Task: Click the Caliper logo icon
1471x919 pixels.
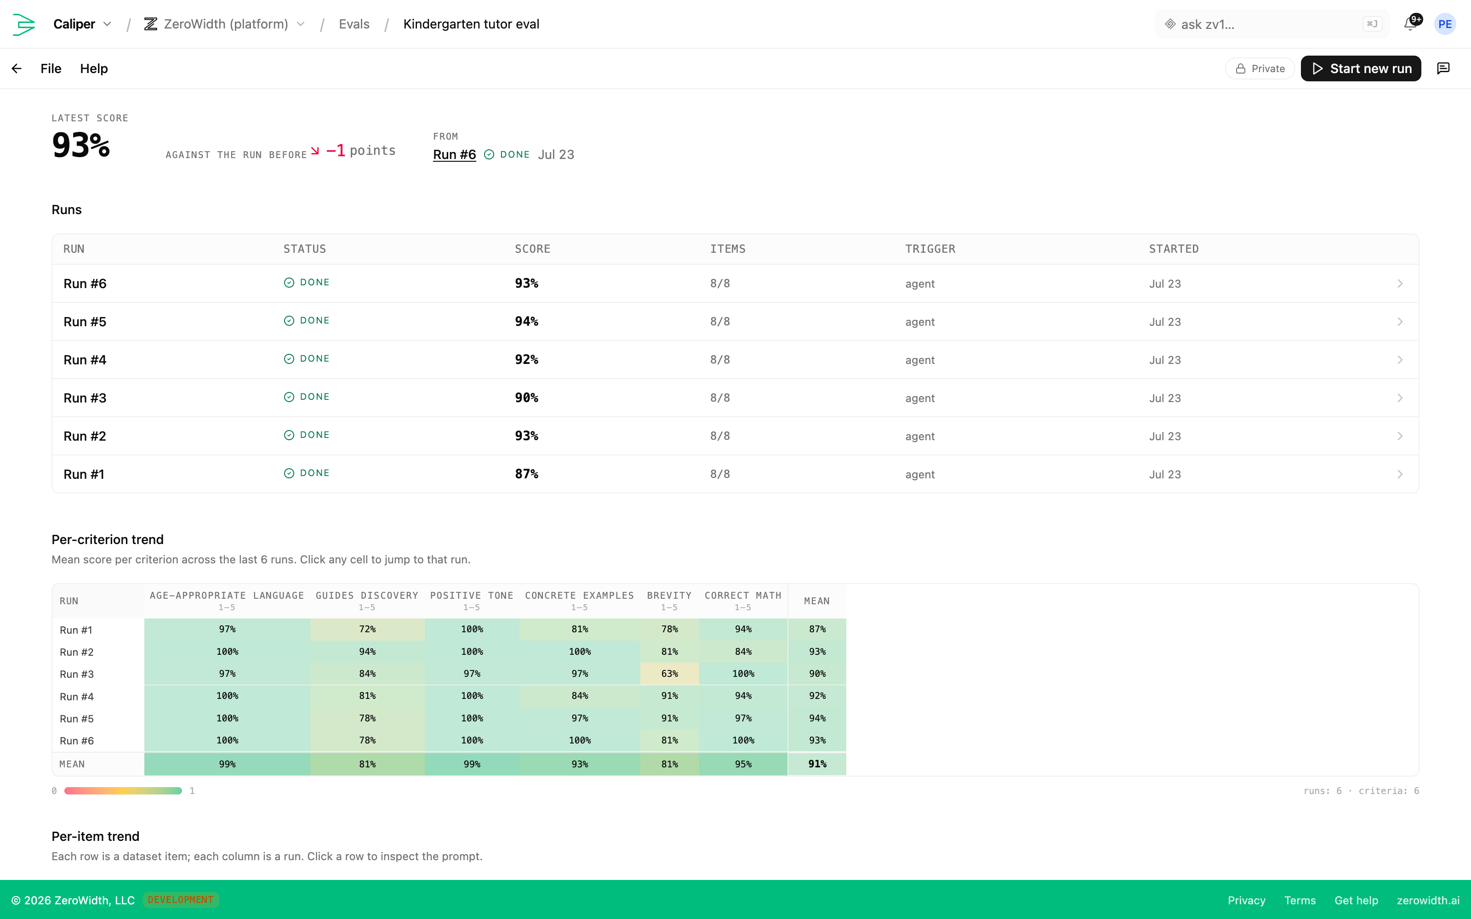Action: coord(24,24)
